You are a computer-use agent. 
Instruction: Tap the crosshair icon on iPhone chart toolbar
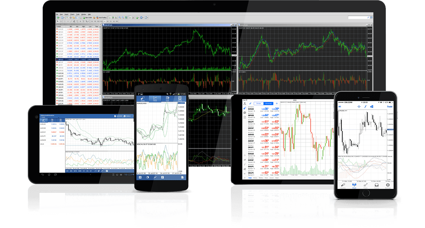(x=359, y=107)
